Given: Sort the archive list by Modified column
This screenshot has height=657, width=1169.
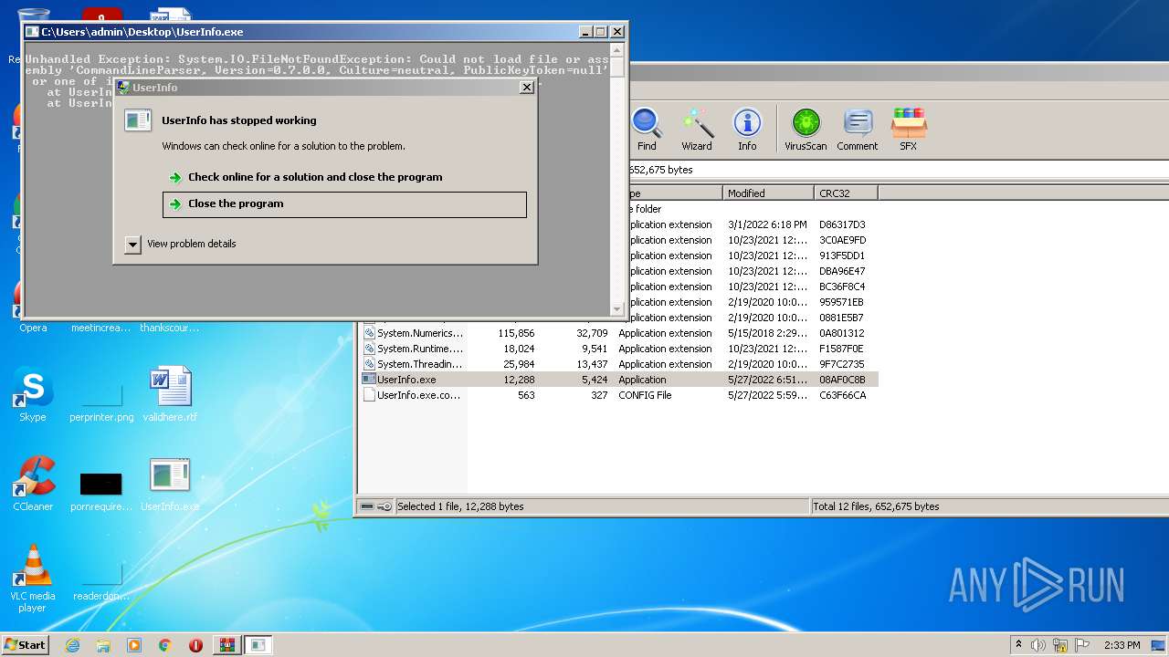Looking at the screenshot, I should point(768,193).
